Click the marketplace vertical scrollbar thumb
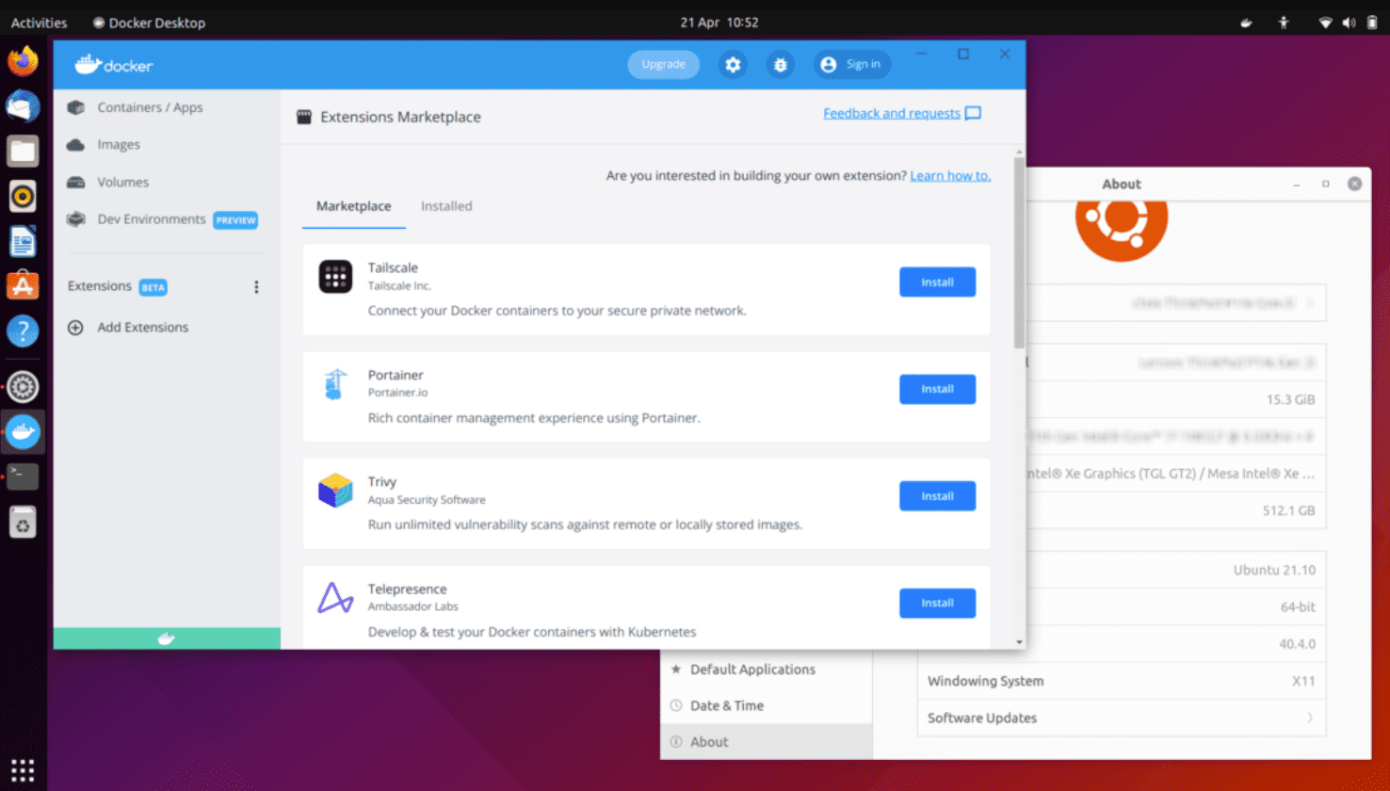 click(x=1019, y=252)
